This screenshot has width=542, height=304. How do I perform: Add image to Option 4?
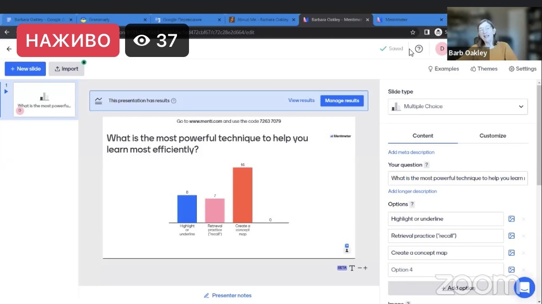[511, 270]
